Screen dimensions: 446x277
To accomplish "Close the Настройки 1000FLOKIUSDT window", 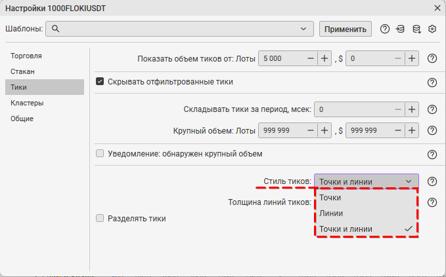I will point(437,8).
